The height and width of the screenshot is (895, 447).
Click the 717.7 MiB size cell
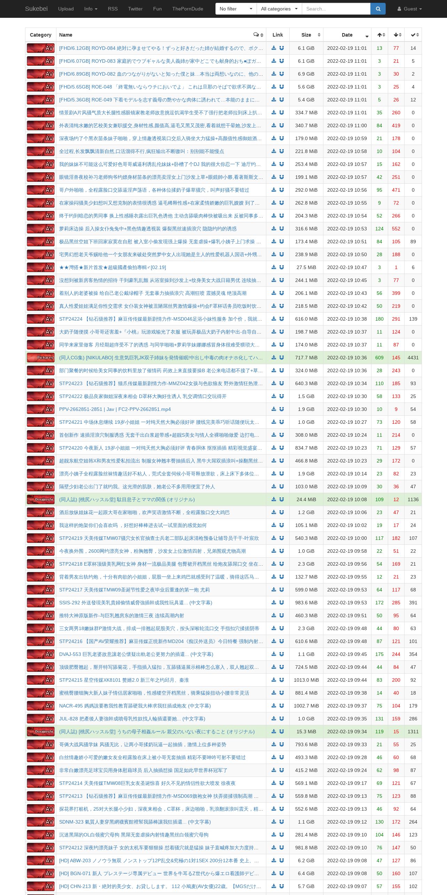pos(306,358)
